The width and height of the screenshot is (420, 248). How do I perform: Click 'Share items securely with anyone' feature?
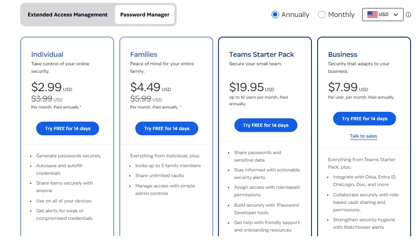point(64,186)
